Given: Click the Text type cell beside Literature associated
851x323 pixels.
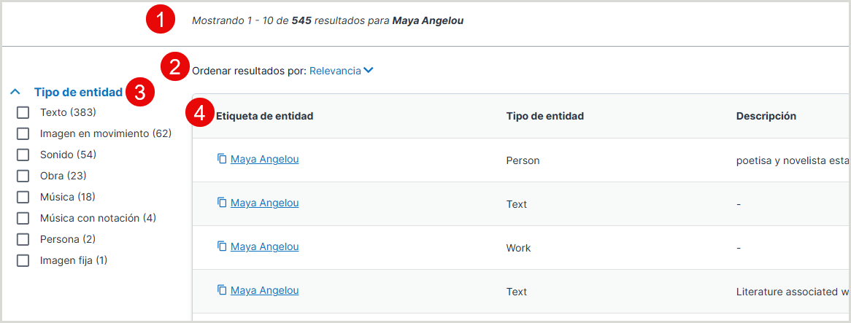Looking at the screenshot, I should [x=516, y=292].
